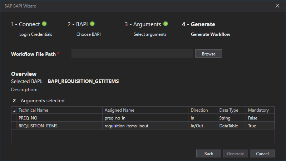The image size is (286, 161).
Task: Click the Choose BAPI subtitle
Action: (x=88, y=34)
